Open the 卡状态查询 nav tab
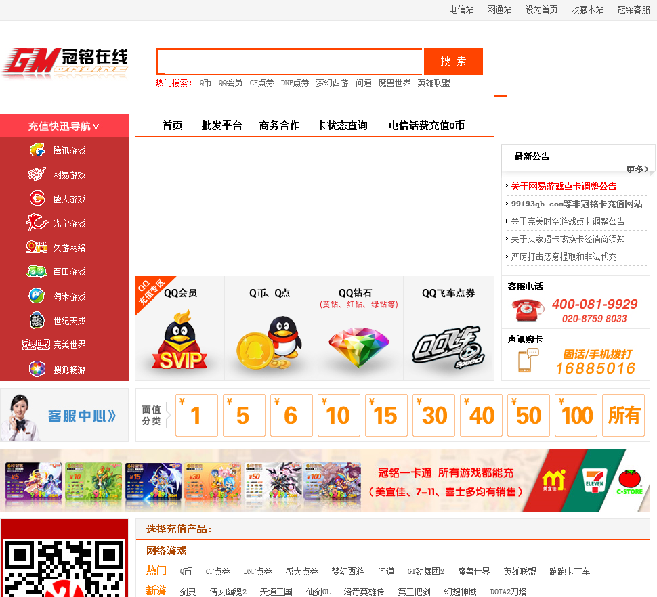 coord(342,125)
